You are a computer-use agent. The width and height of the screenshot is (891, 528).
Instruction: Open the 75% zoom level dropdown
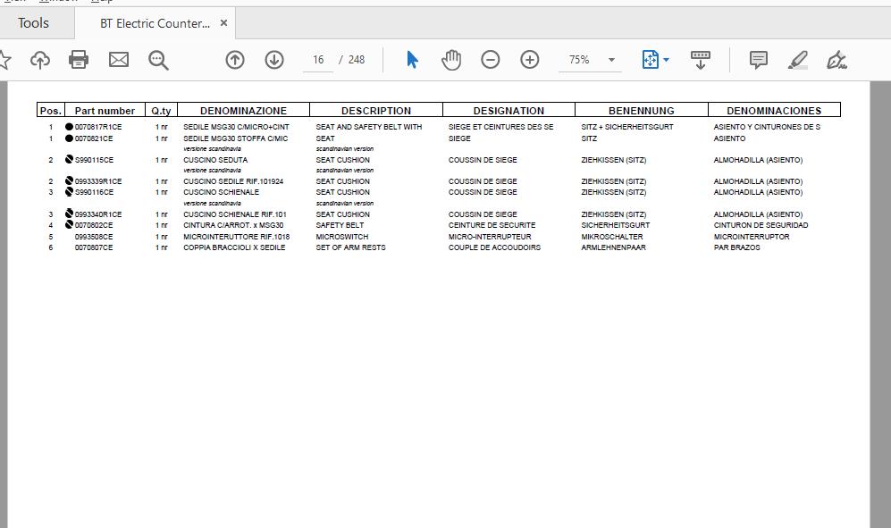612,60
